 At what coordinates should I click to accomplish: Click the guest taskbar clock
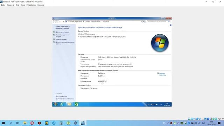pyautogui.click(x=167, y=104)
